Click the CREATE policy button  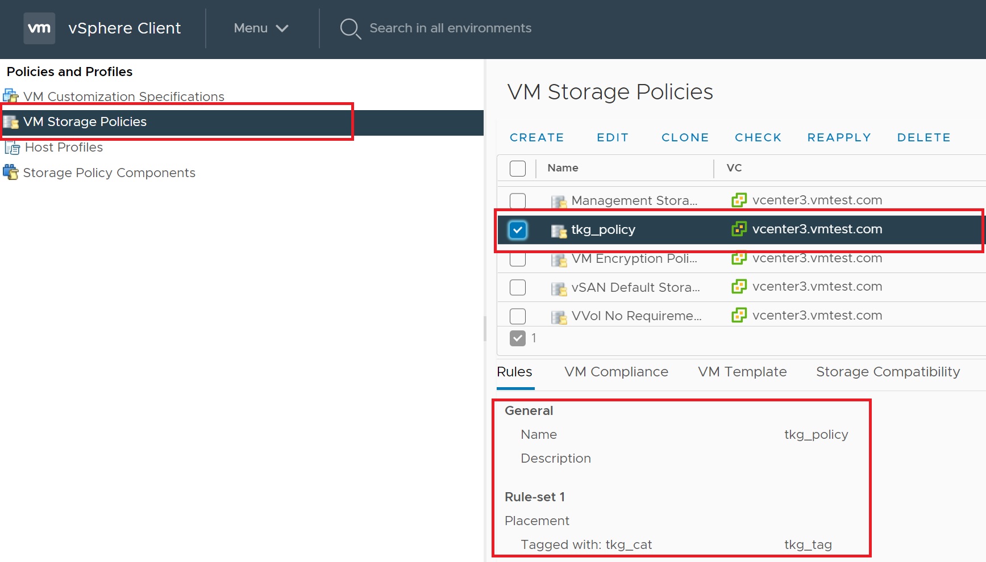pyautogui.click(x=536, y=137)
